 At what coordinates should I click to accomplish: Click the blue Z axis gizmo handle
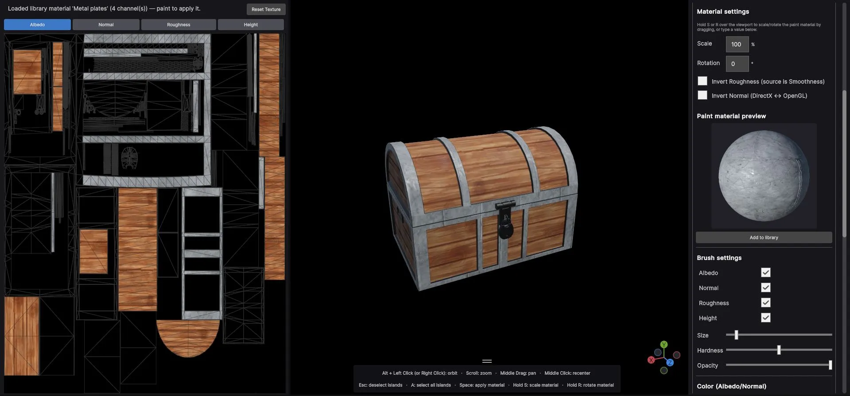coord(670,363)
